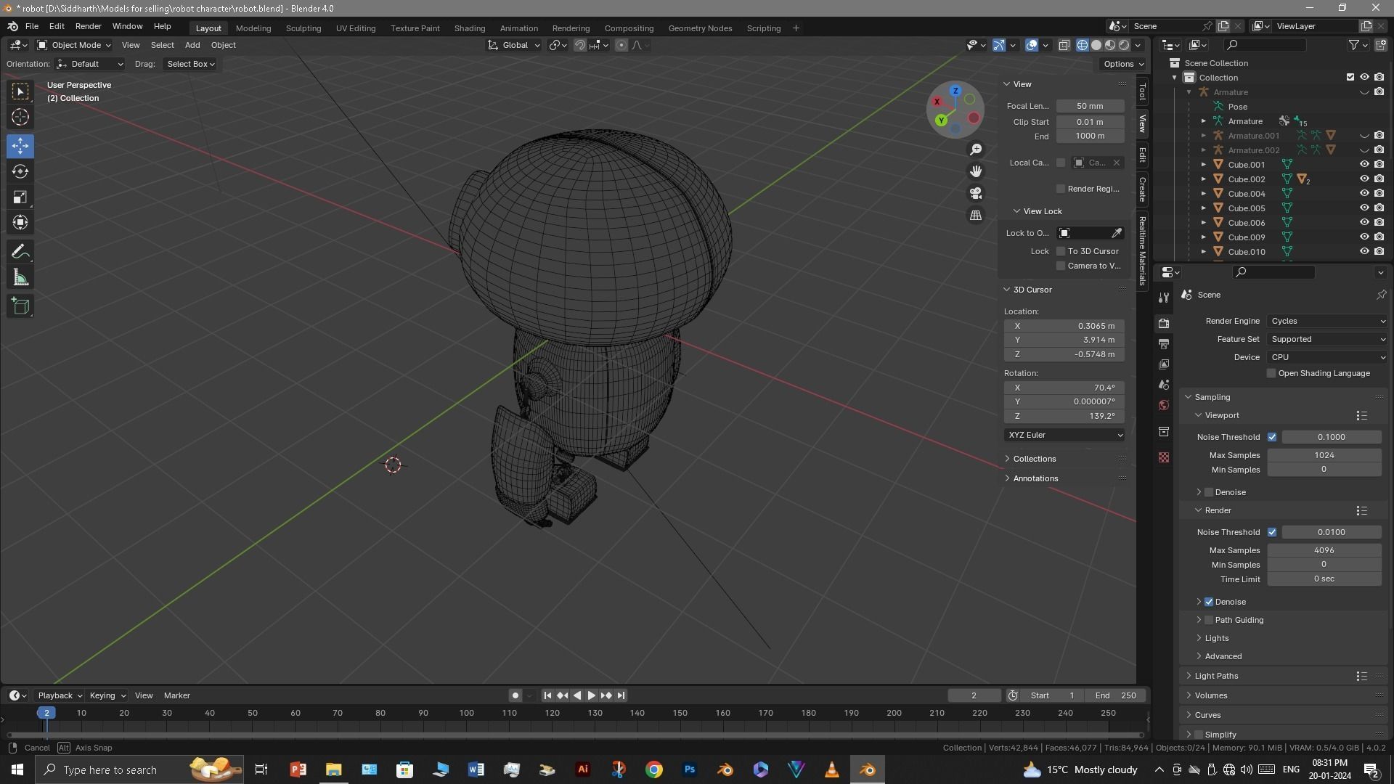Image resolution: width=1394 pixels, height=784 pixels.
Task: Enable Render Region checkbox
Action: tap(1061, 189)
